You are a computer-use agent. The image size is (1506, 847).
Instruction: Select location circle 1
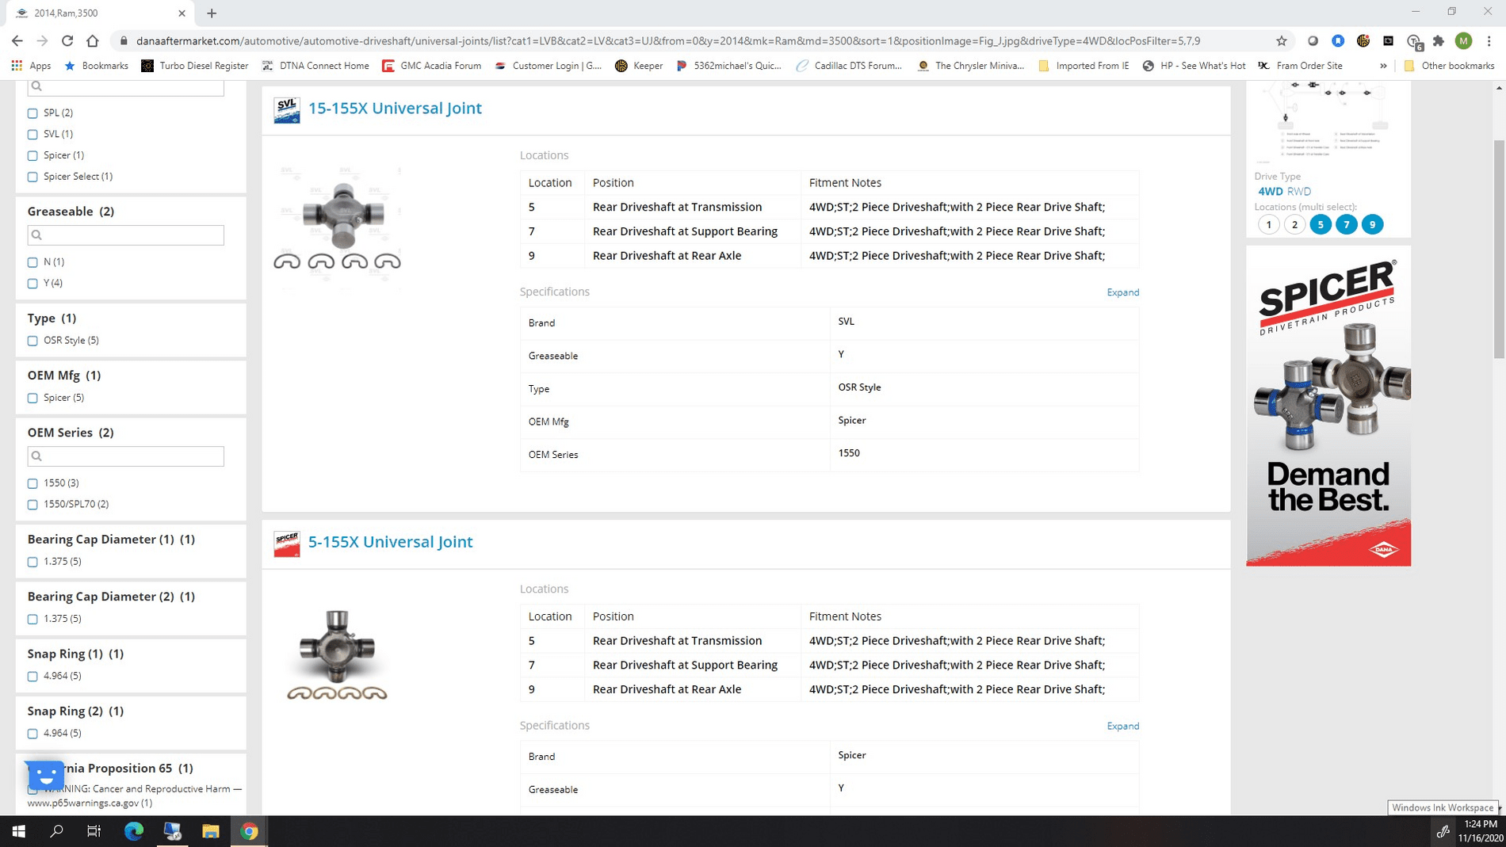[1268, 224]
